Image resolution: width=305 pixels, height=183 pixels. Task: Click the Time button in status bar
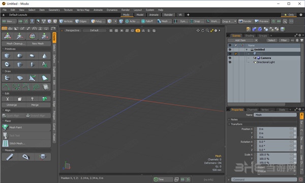click(163, 179)
